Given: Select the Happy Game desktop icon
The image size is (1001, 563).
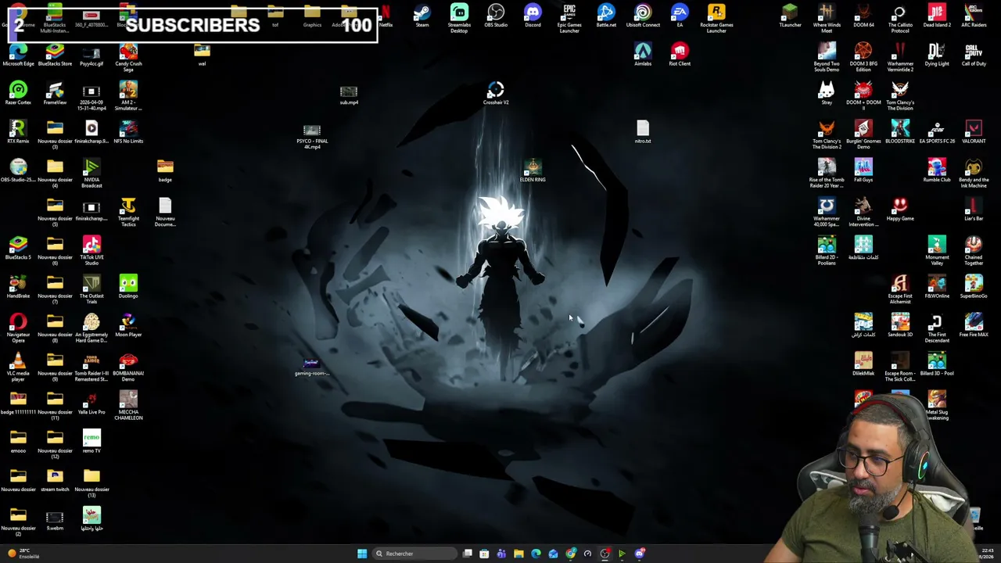Looking at the screenshot, I should (900, 210).
